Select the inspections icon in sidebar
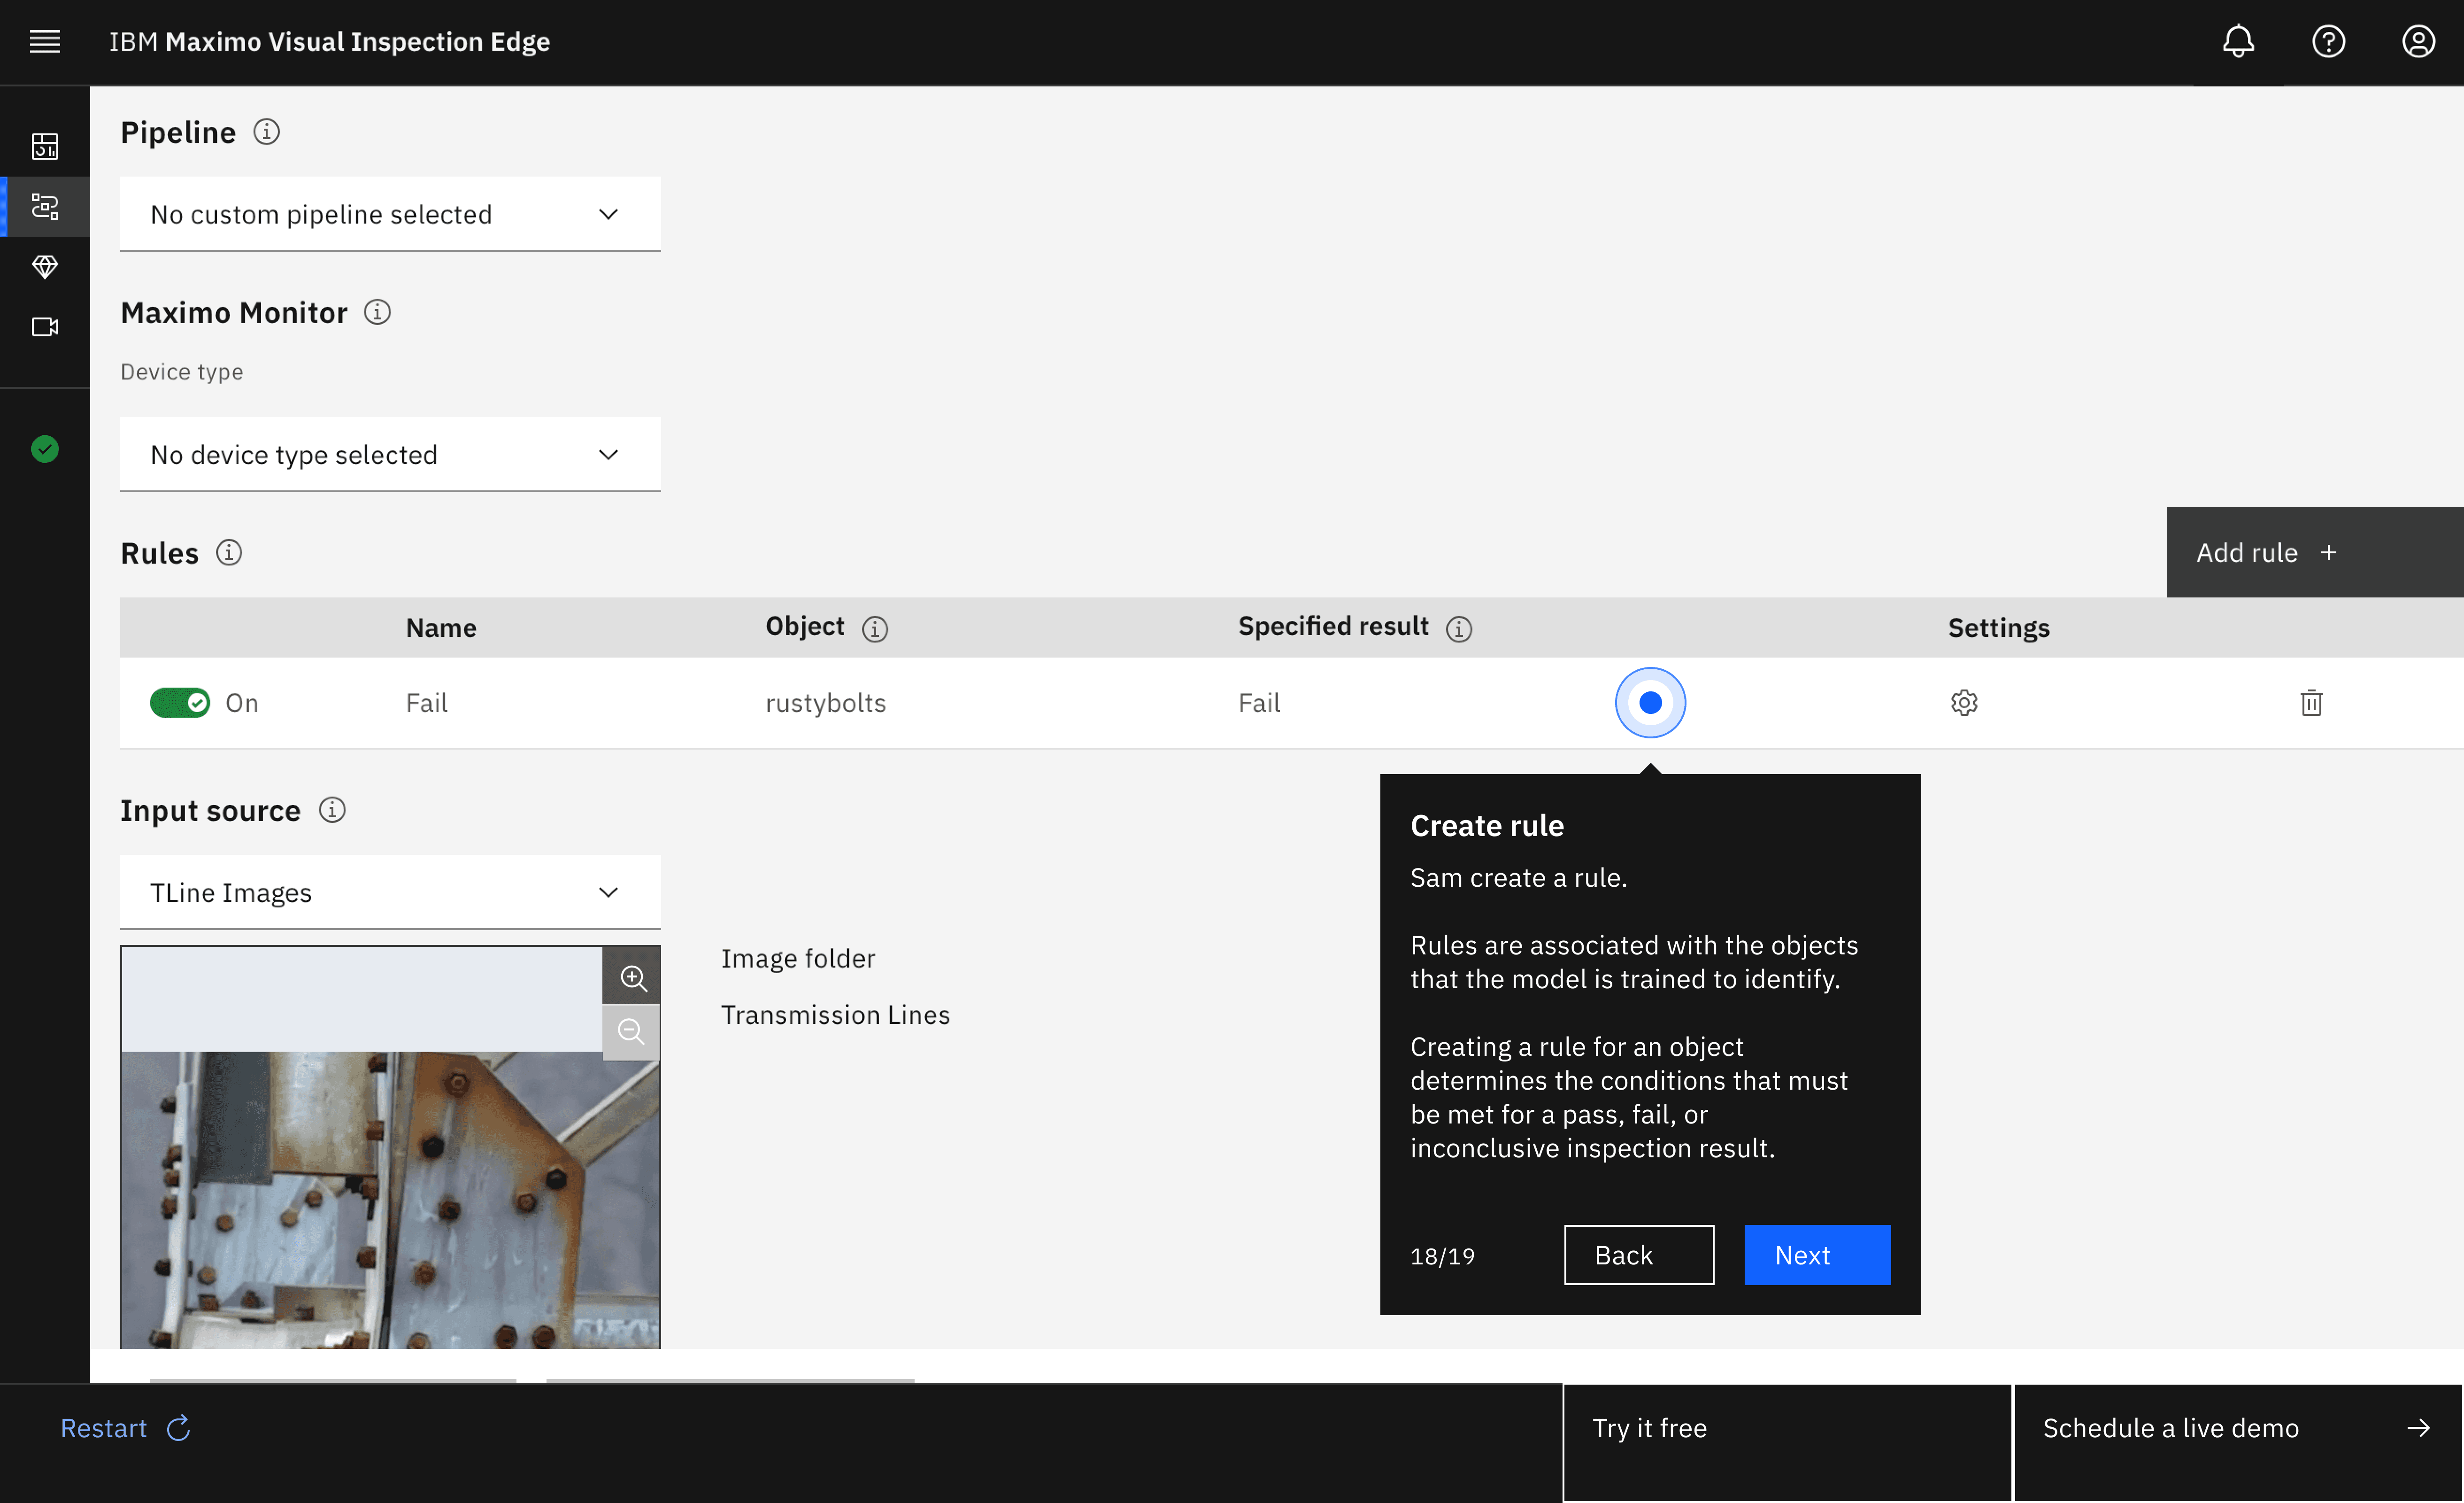Screen dimensions: 2464x1503 45,207
